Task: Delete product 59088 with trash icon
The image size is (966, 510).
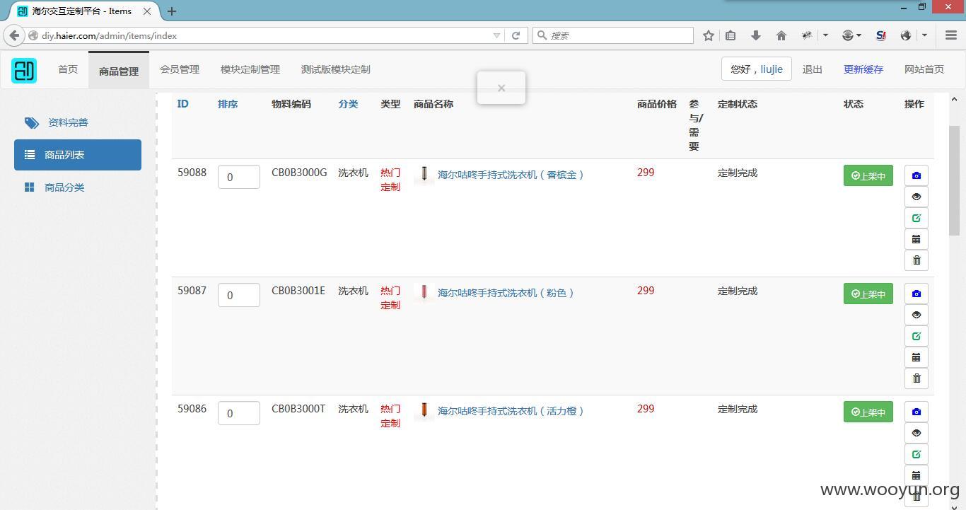Action: [916, 260]
